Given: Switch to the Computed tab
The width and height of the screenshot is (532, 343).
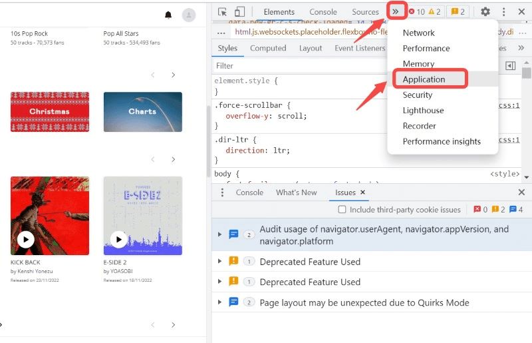Looking at the screenshot, I should coord(268,49).
